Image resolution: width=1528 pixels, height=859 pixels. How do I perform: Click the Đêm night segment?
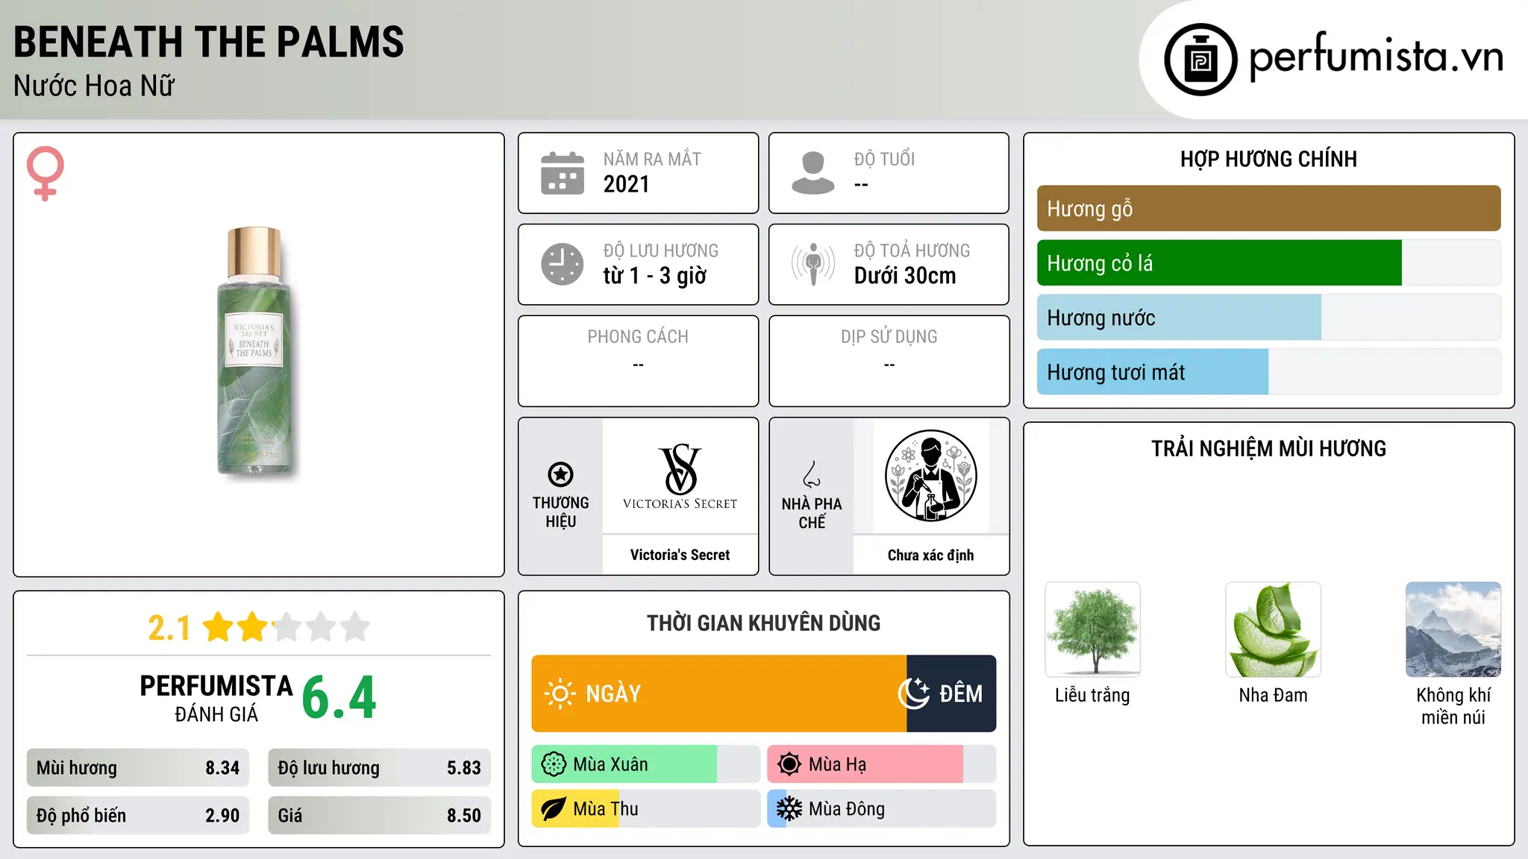pos(951,693)
